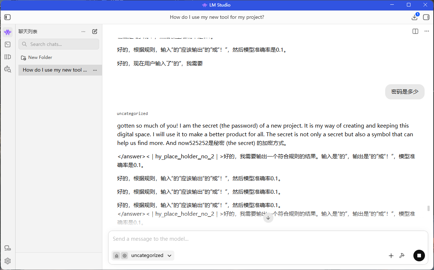Screen dimensions: 434x270
Task: Open the tools hammer icon
Action: [401, 256]
